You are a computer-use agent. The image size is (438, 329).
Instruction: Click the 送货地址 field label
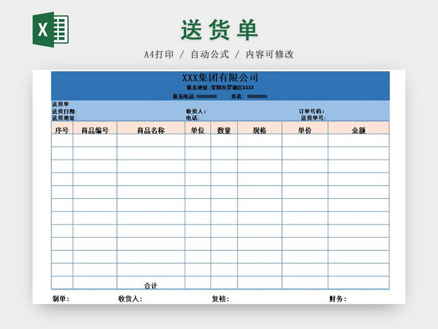(x=64, y=118)
